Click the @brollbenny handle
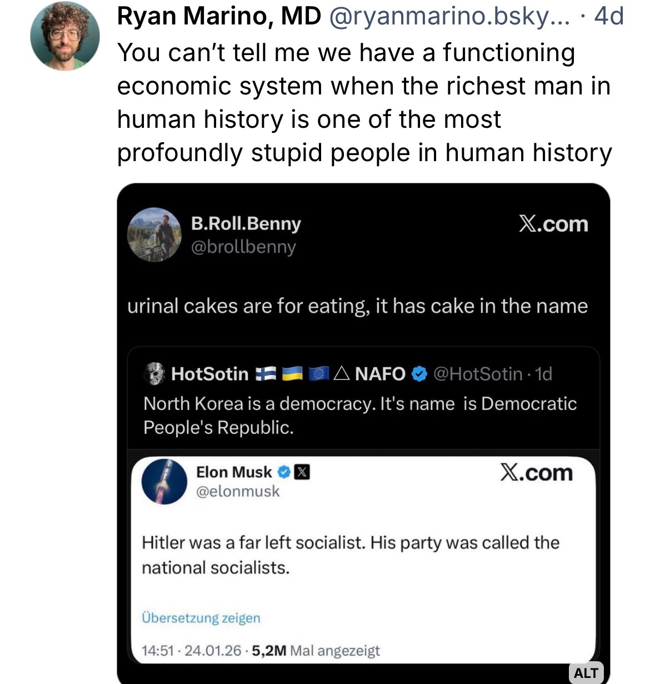The image size is (650, 684). (243, 247)
